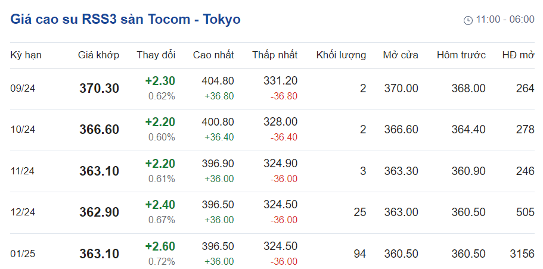Click the 366.60 matched price
This screenshot has width=543, height=269.
(99, 130)
